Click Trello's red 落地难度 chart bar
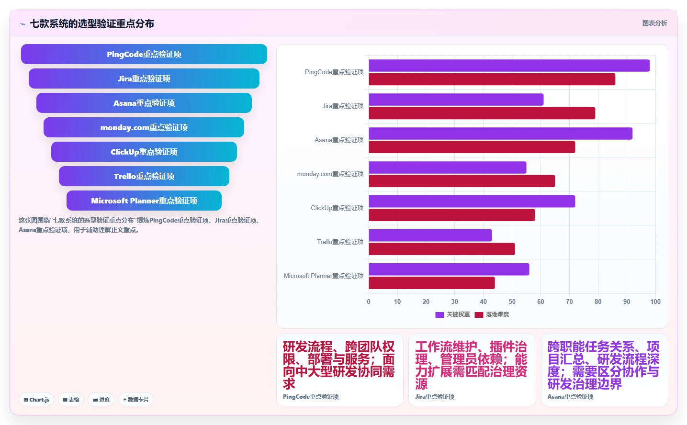This screenshot has height=425, width=687. [441, 249]
